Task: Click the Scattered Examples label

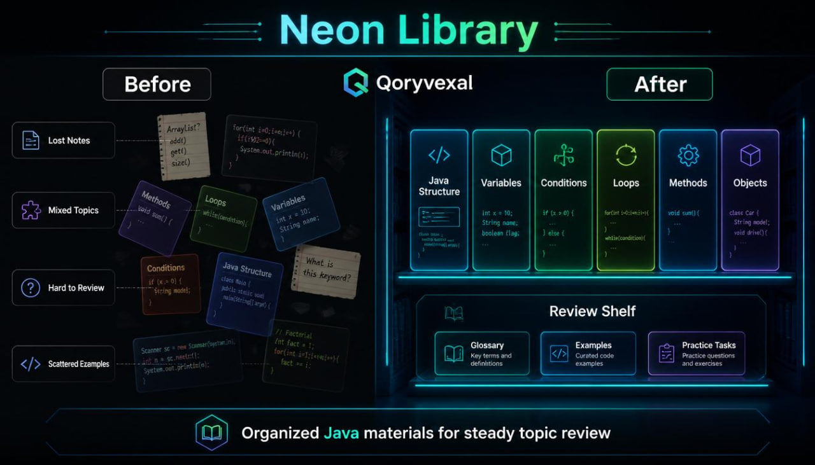Action: [79, 364]
